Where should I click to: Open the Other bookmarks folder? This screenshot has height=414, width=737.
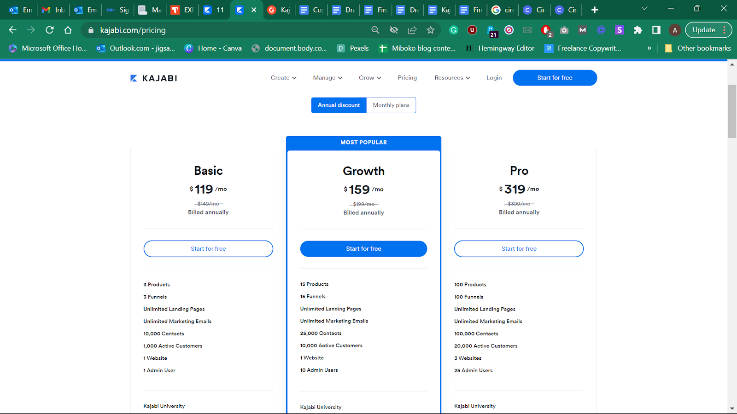698,48
